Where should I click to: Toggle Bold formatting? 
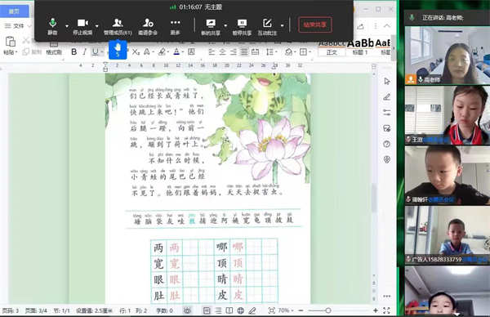[73, 52]
